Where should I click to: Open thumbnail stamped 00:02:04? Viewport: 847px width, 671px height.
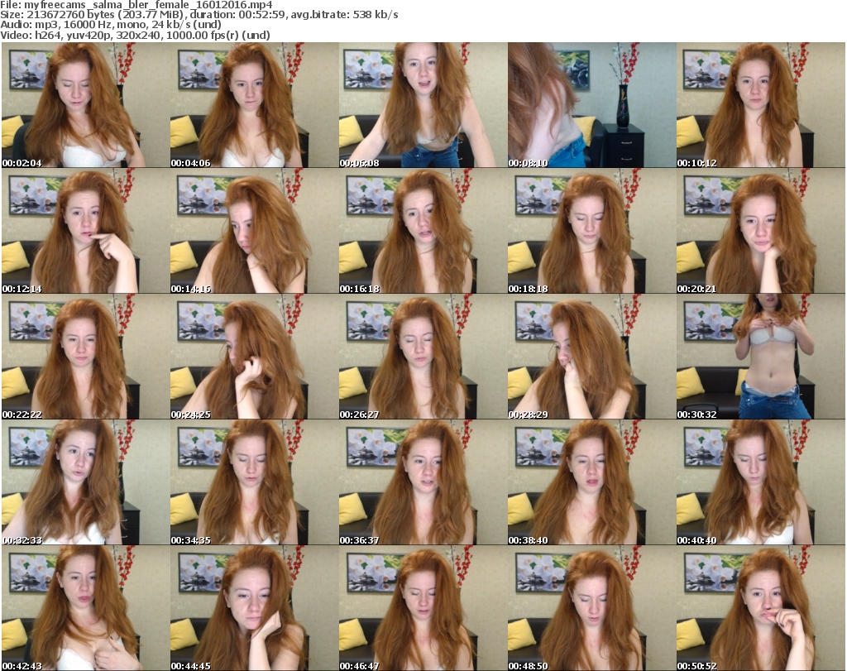[86, 105]
